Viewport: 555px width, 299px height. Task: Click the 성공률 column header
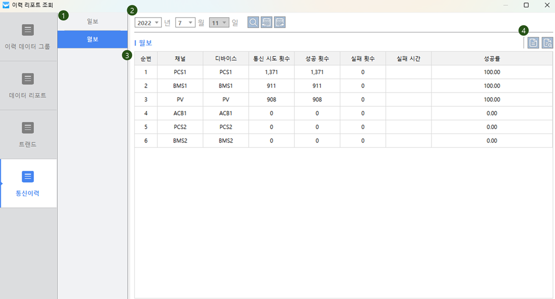(x=491, y=59)
